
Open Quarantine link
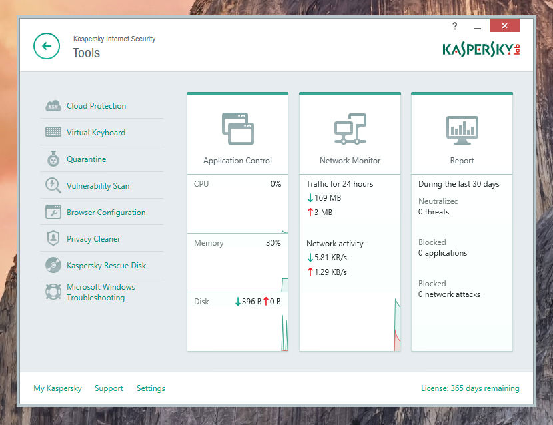pos(87,159)
